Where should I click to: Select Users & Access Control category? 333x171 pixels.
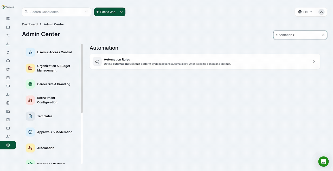(54, 52)
